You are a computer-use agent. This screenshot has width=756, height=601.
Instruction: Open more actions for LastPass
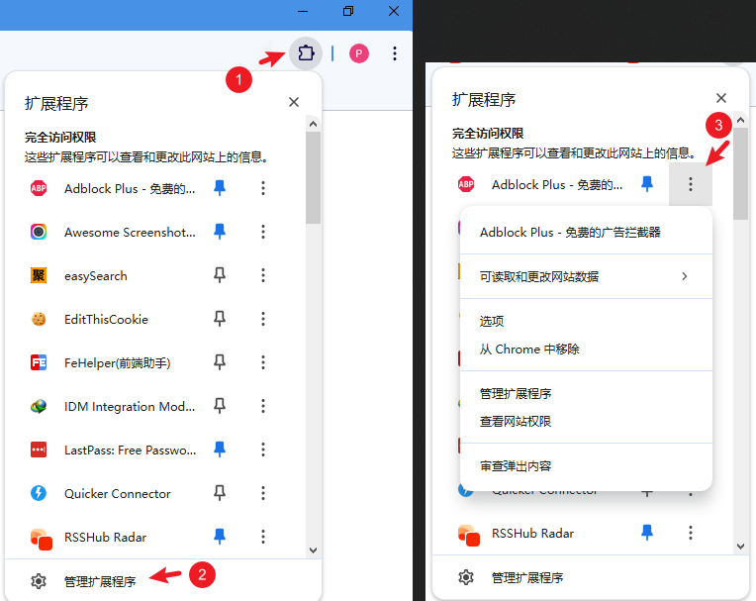[263, 450]
